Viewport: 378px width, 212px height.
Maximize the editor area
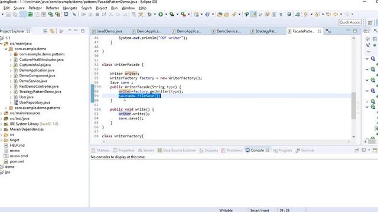pyautogui.click(x=355, y=31)
